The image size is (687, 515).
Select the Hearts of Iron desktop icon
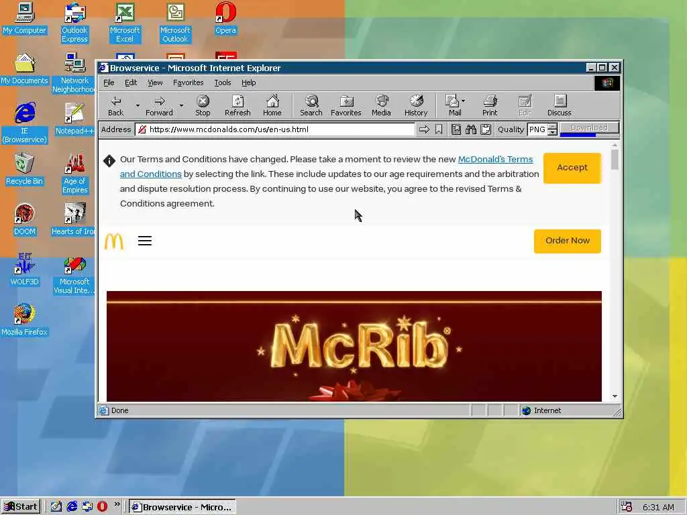pos(74,220)
